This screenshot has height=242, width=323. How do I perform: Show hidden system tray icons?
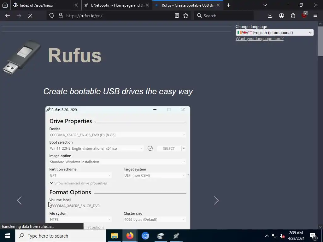click(267, 236)
